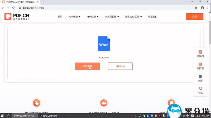Expand the PDF转换 dropdown menu
Screen dimensions: 211x118
click(74, 17)
